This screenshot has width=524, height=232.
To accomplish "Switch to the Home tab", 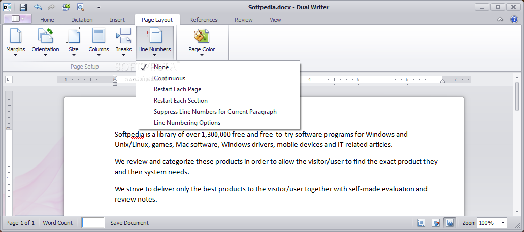I will (47, 20).
